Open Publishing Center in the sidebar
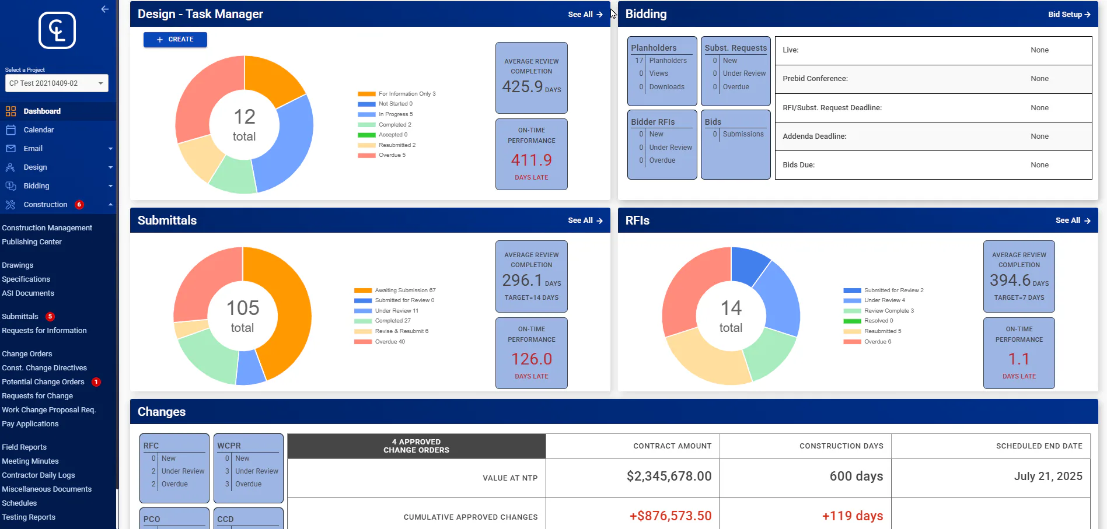Image resolution: width=1107 pixels, height=529 pixels. click(32, 242)
